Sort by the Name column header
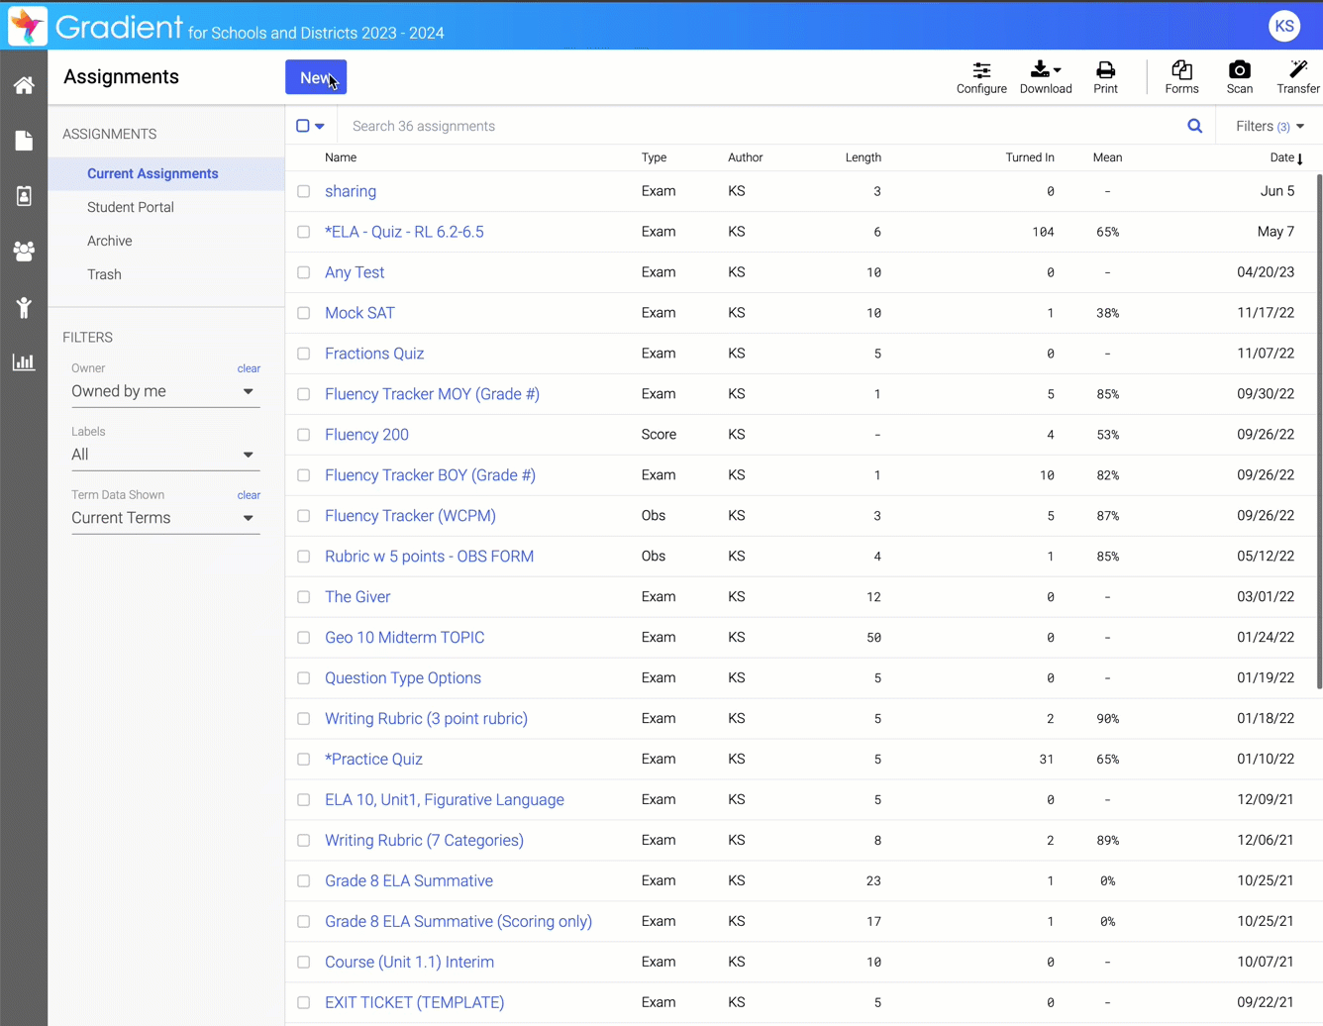The image size is (1323, 1026). coord(341,157)
